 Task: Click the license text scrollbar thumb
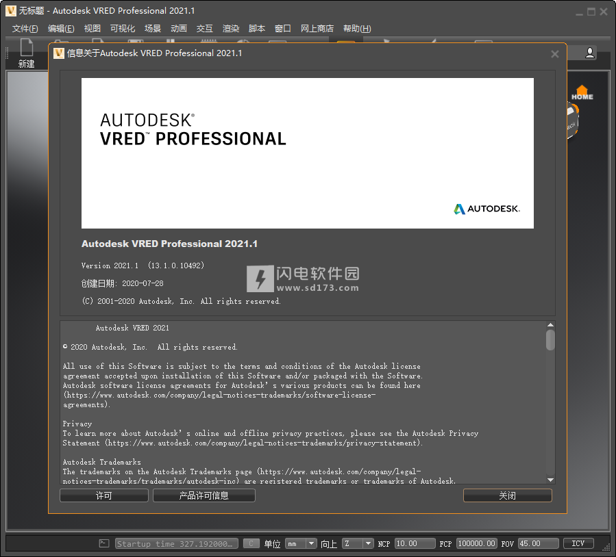(550, 339)
